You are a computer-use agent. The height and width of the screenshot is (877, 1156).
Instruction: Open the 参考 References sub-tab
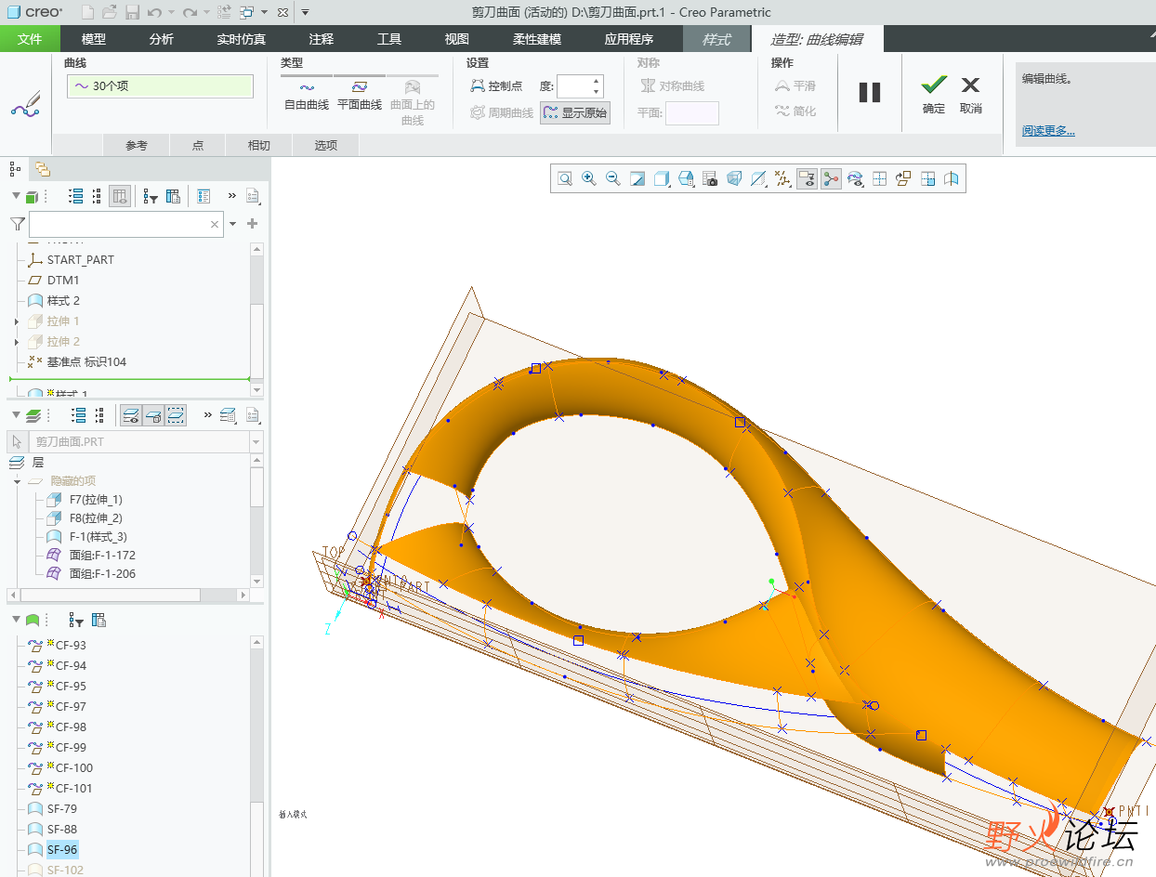coord(137,145)
